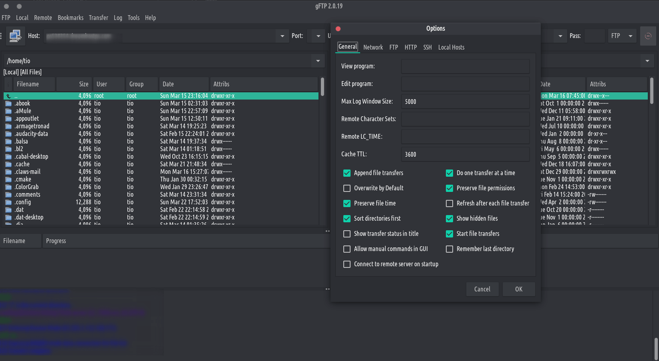Uncheck Append file transfers

pos(347,173)
